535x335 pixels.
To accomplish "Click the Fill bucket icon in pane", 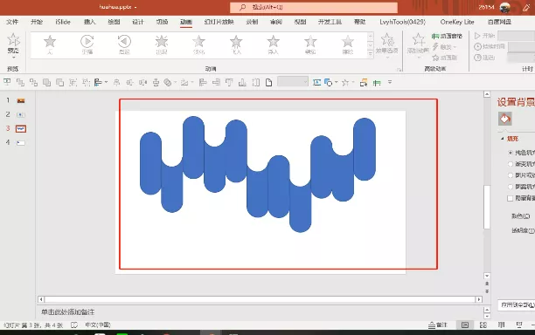I will click(x=504, y=119).
